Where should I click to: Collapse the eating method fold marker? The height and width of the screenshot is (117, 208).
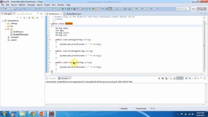pyautogui.click(x=50, y=40)
